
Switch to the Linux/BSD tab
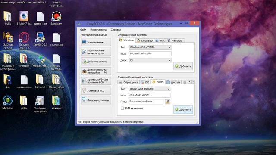point(145,40)
